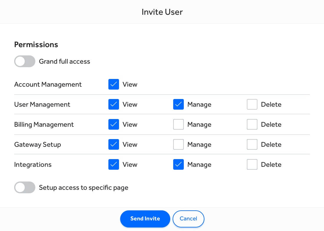Enable Manage for Gateway Setup
The width and height of the screenshot is (324, 231).
click(178, 144)
